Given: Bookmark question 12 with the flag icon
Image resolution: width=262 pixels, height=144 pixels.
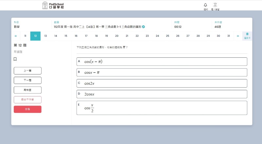Looking at the screenshot, I should pos(15,59).
